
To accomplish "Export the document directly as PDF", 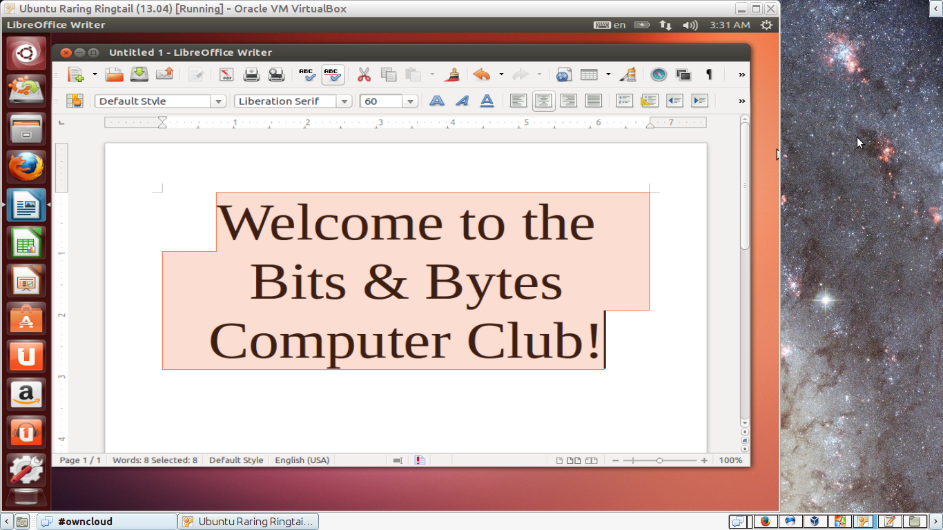I will [226, 75].
